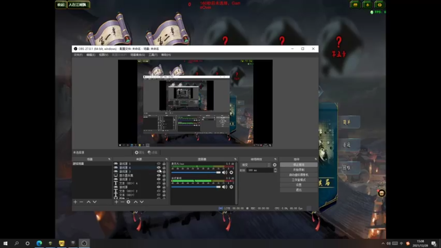Click the game's gear settings icon top-right
Viewport: 441px width, 248px height.
click(379, 5)
